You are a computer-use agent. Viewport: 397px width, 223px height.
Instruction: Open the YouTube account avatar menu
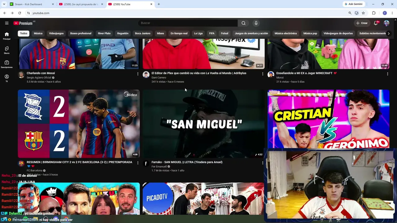pos(386,23)
